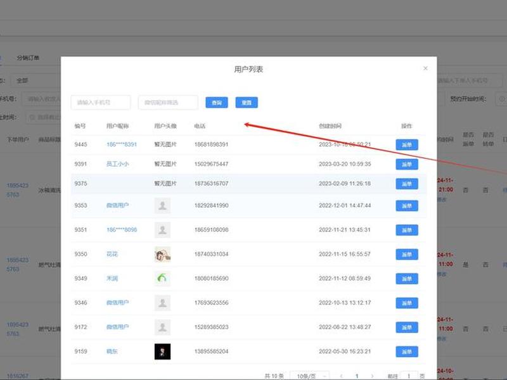Click the 创建时间 column header
The height and width of the screenshot is (380, 507).
(330, 126)
